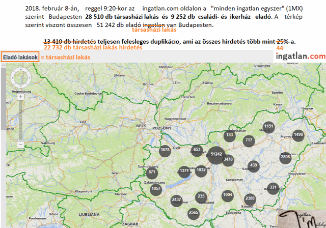Click the Kecskemét city label
The width and height of the screenshot is (326, 228).
pyautogui.click(x=234, y=180)
